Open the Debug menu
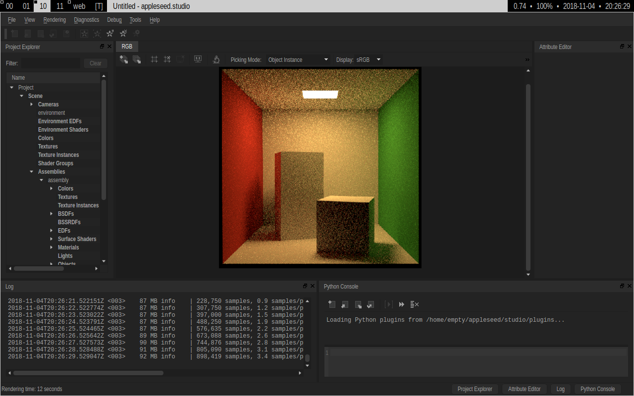Image resolution: width=634 pixels, height=396 pixels. point(114,20)
